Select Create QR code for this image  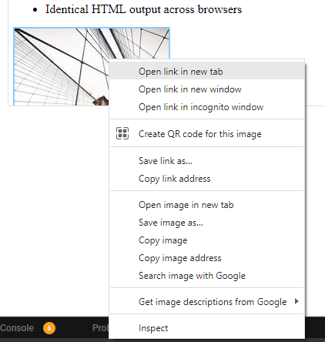pos(207,134)
